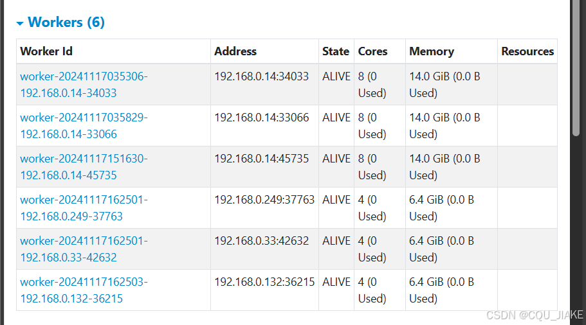This screenshot has height=325, width=586.
Task: Click the State column header
Action: point(336,51)
